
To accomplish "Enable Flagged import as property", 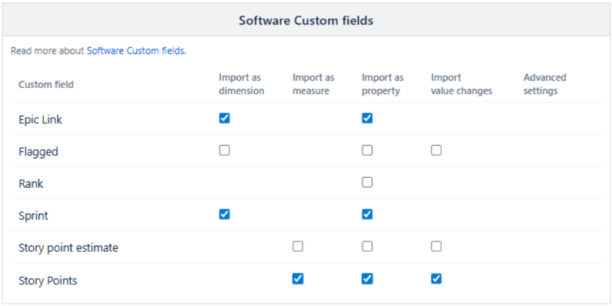I will tap(367, 150).
